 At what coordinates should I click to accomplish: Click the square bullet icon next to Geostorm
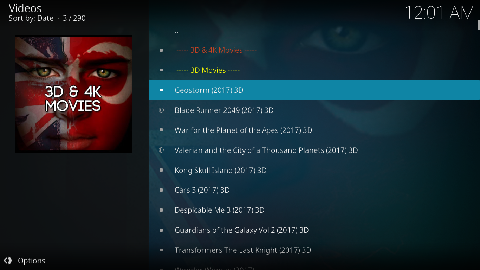point(161,90)
